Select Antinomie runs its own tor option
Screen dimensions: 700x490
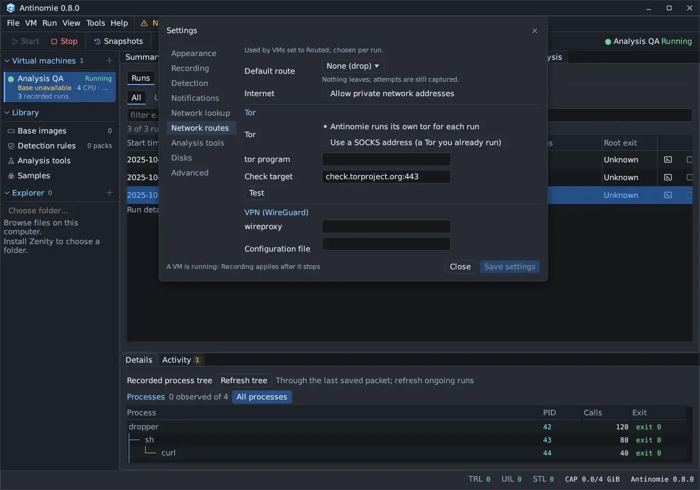(325, 126)
